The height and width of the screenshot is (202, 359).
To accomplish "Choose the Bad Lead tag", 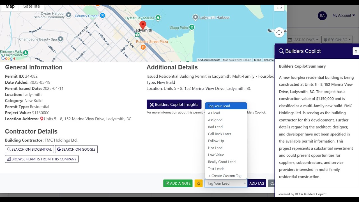I will pos(226,127).
